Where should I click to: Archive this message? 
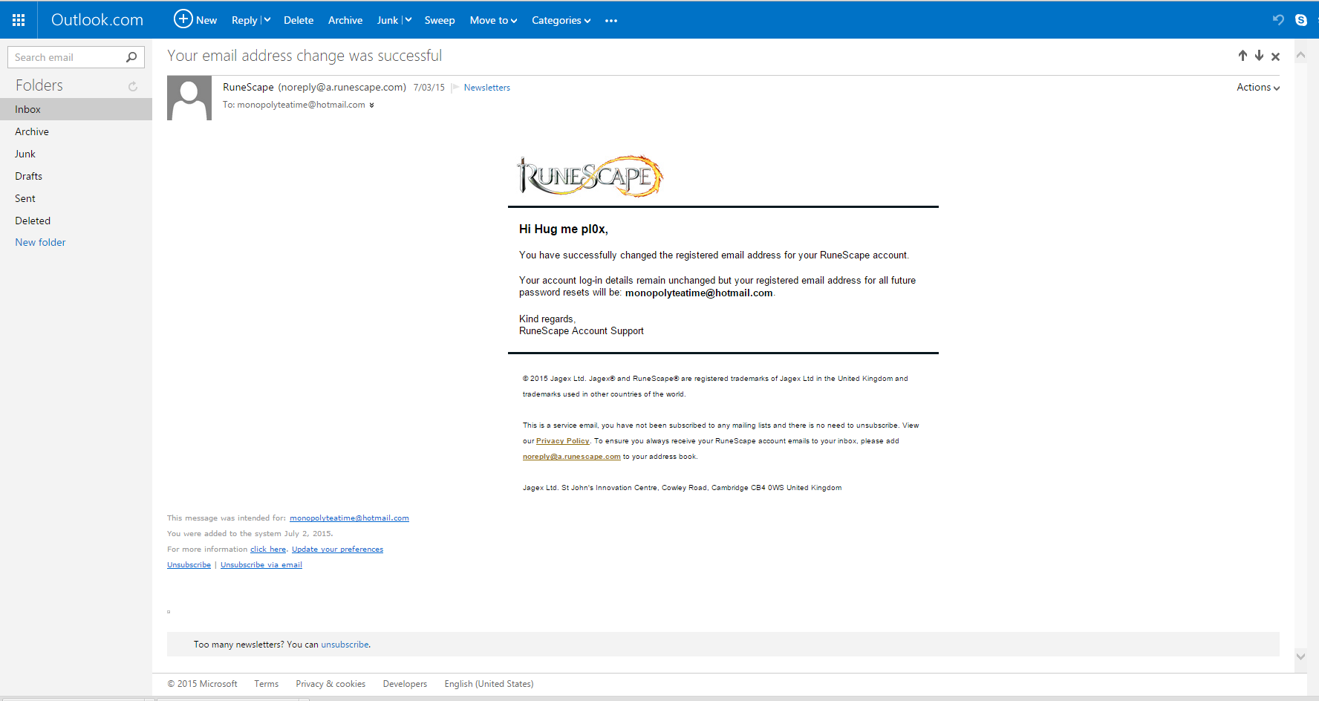(345, 20)
